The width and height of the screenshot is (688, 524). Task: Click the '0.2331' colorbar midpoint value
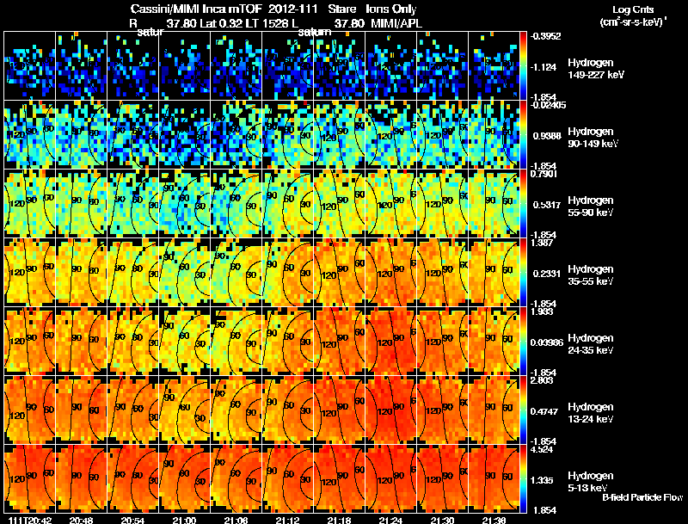[547, 274]
